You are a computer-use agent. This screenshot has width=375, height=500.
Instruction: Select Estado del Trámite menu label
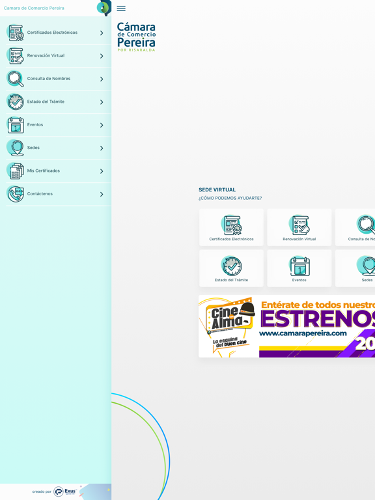(x=46, y=102)
